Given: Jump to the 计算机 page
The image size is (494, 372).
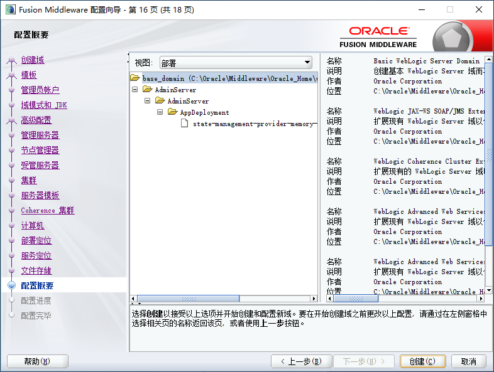Looking at the screenshot, I should (33, 225).
